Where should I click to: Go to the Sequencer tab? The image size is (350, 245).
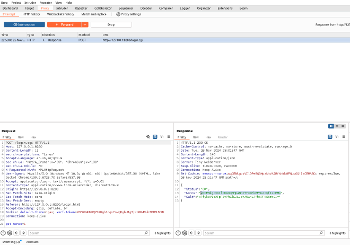[x=126, y=8]
